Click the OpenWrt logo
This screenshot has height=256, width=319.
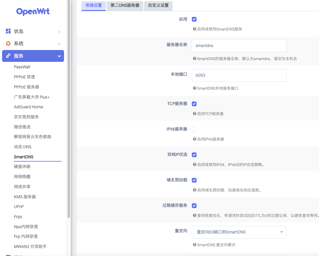[x=33, y=12]
